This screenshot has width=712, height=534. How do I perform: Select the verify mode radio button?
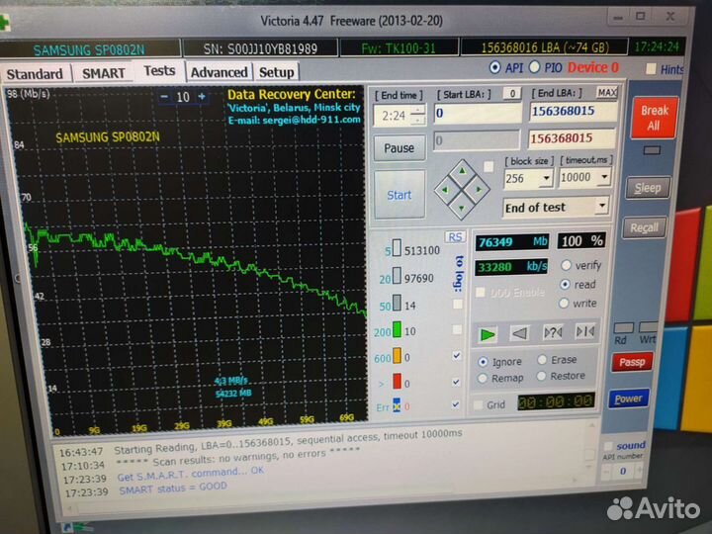click(x=566, y=265)
